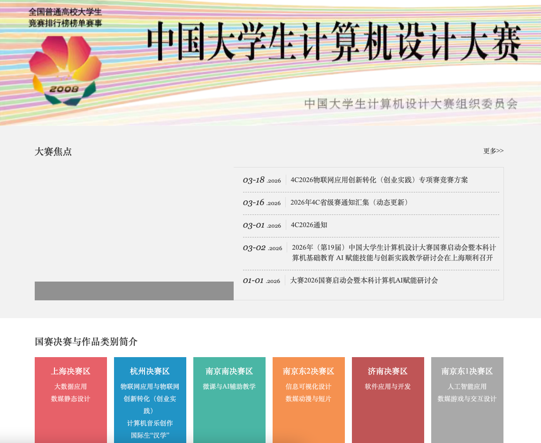Open the 更多>> news link

coord(493,151)
